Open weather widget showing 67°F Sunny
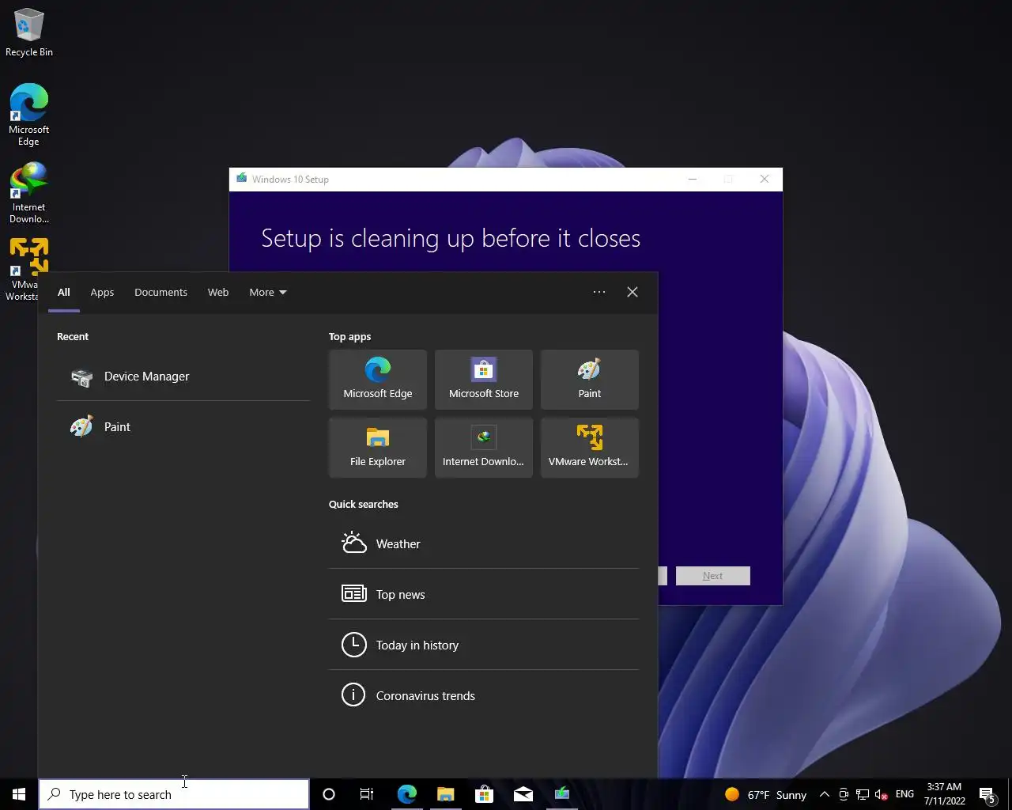The image size is (1012, 810). coord(765,794)
